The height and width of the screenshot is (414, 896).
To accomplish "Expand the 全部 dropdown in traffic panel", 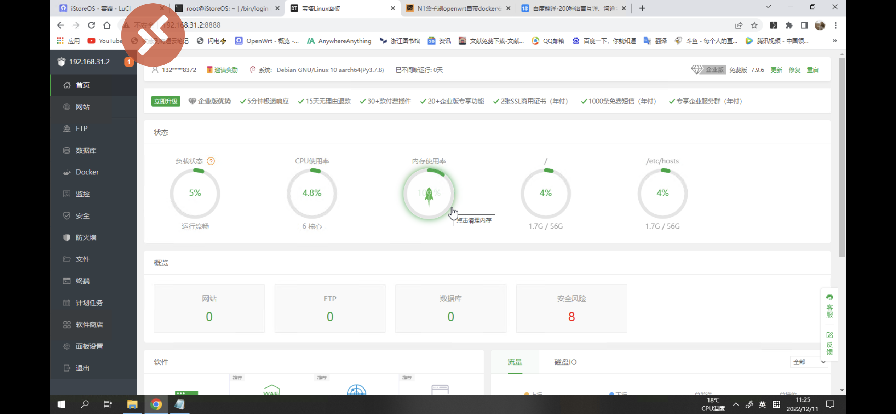I will point(809,362).
